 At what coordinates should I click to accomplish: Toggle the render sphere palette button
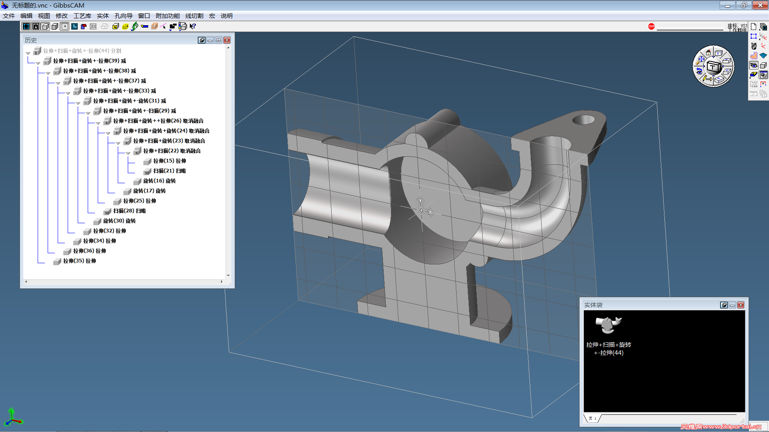point(763,75)
